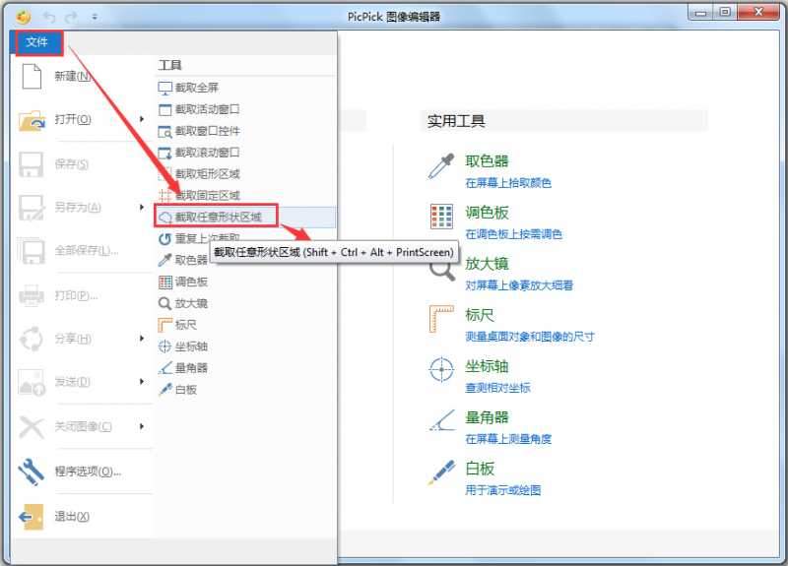Open the 调色板 color grid icon in the 实用工具 panel
Viewport: 788px width, 566px height.
tap(440, 217)
